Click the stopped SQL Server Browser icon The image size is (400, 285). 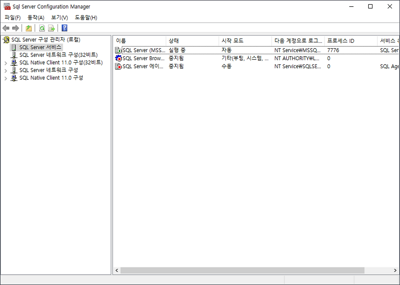[x=118, y=58]
